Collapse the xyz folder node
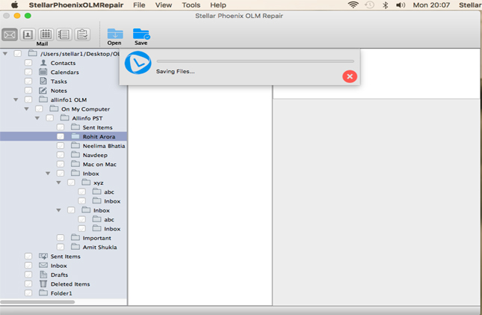Screen dimensions: 482x315 [x=58, y=183]
